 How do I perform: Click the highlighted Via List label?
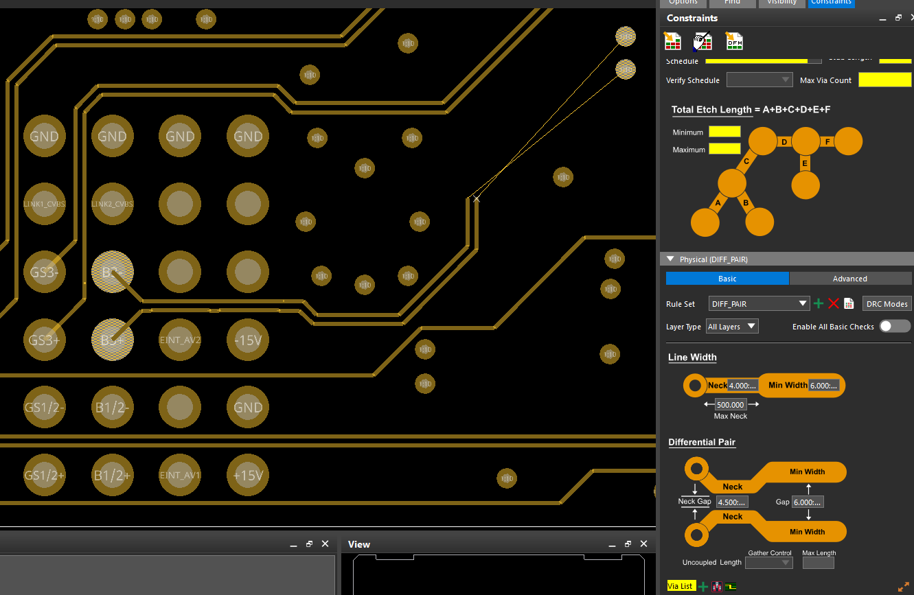point(680,586)
